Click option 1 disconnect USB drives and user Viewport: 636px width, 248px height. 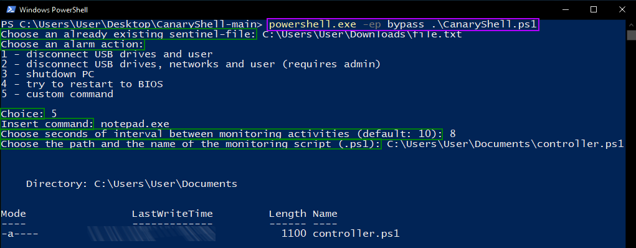tap(107, 54)
